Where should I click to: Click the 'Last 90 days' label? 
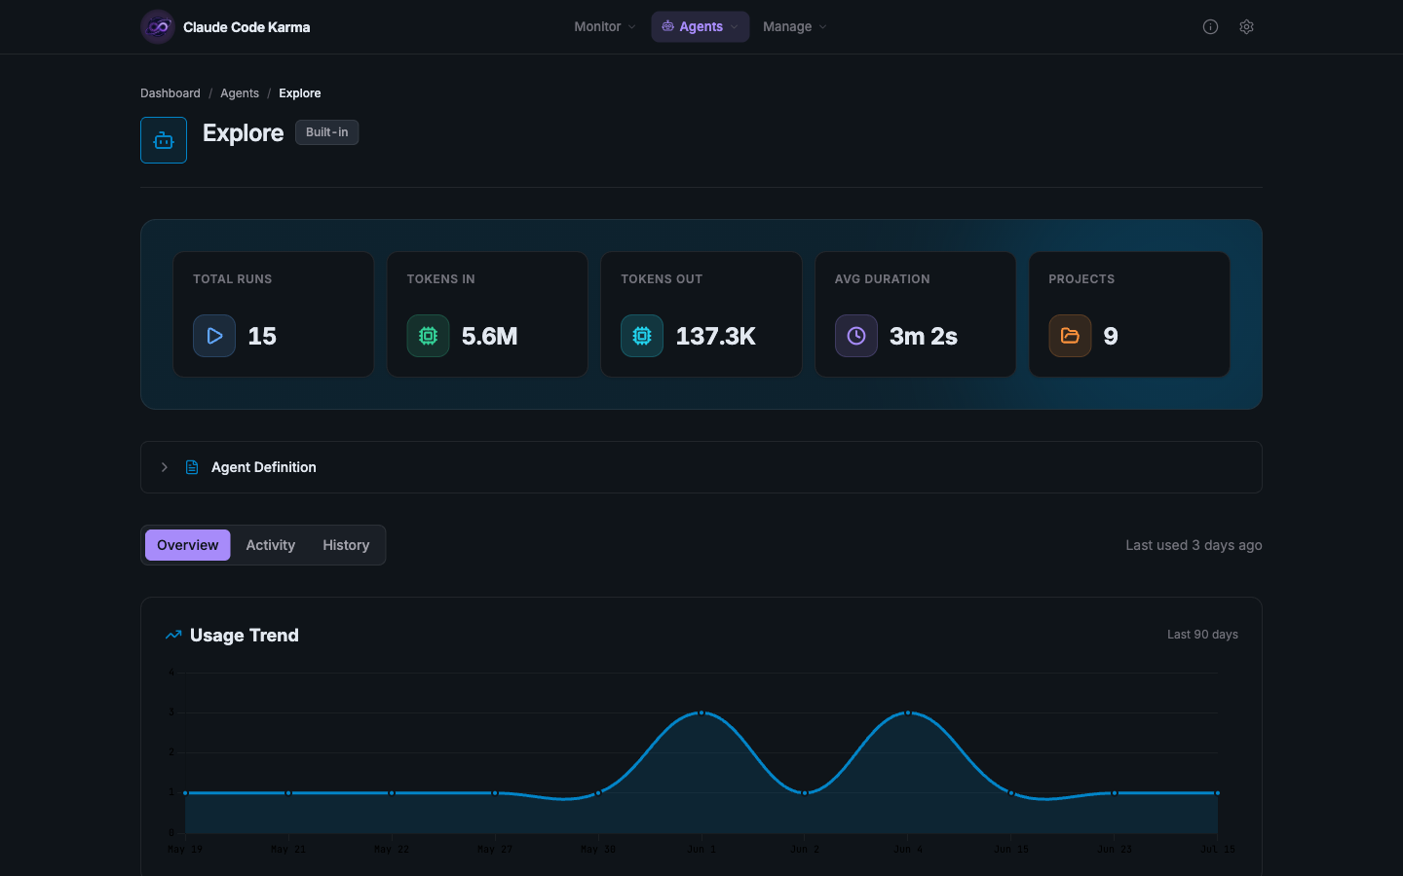[1202, 635]
